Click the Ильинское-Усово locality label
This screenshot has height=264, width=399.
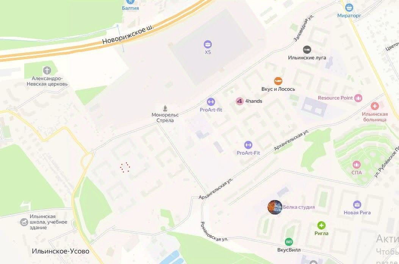click(61, 251)
